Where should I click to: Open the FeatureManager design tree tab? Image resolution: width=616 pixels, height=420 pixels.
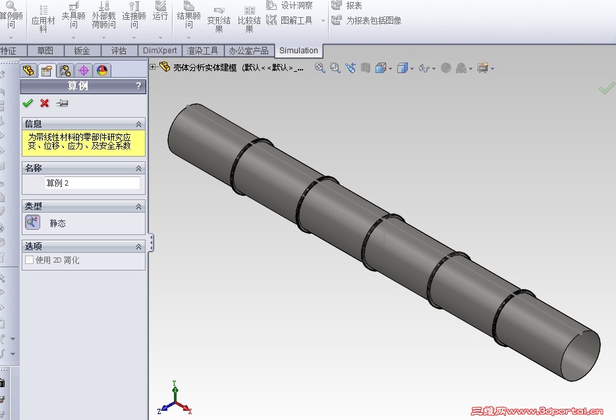(29, 70)
